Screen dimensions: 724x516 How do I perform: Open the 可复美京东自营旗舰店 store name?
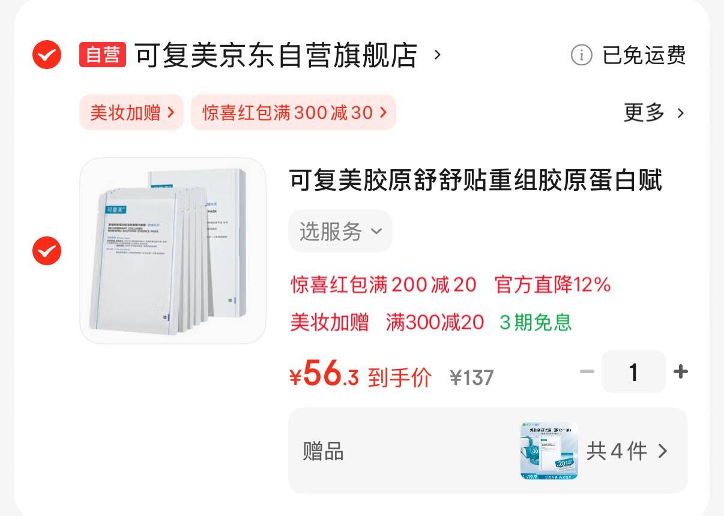(x=276, y=55)
